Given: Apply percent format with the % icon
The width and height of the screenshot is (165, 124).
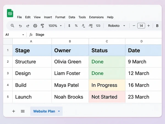Looking at the screenshot, I should click(x=76, y=26).
